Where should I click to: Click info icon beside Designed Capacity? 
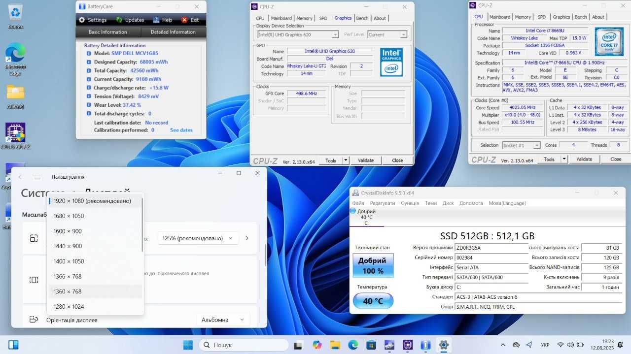tap(89, 62)
